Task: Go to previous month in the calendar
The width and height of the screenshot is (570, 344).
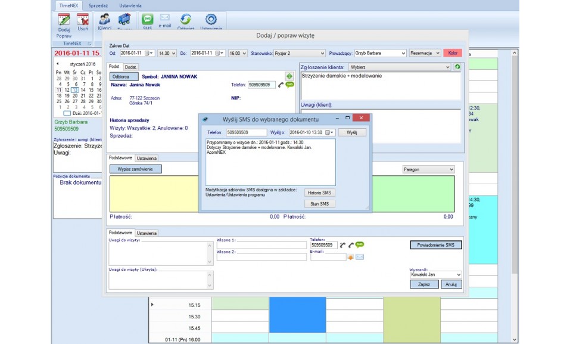Action: (58, 63)
